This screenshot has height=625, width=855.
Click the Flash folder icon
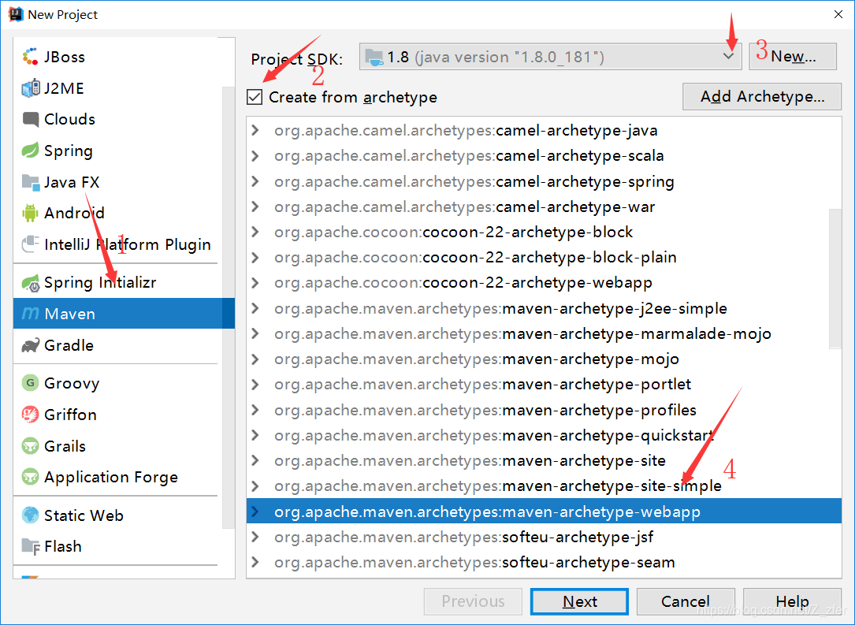tap(31, 546)
